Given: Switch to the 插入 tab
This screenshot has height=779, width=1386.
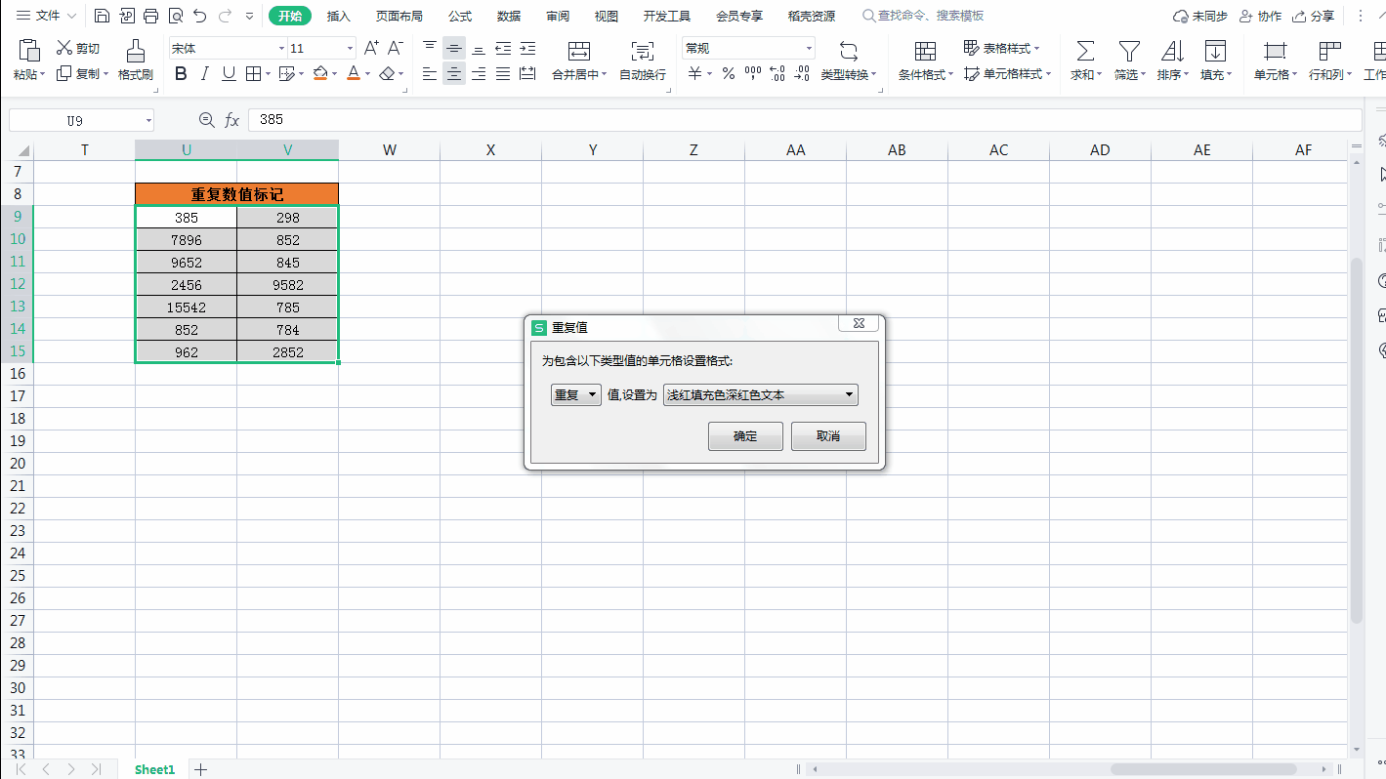Looking at the screenshot, I should point(338,16).
